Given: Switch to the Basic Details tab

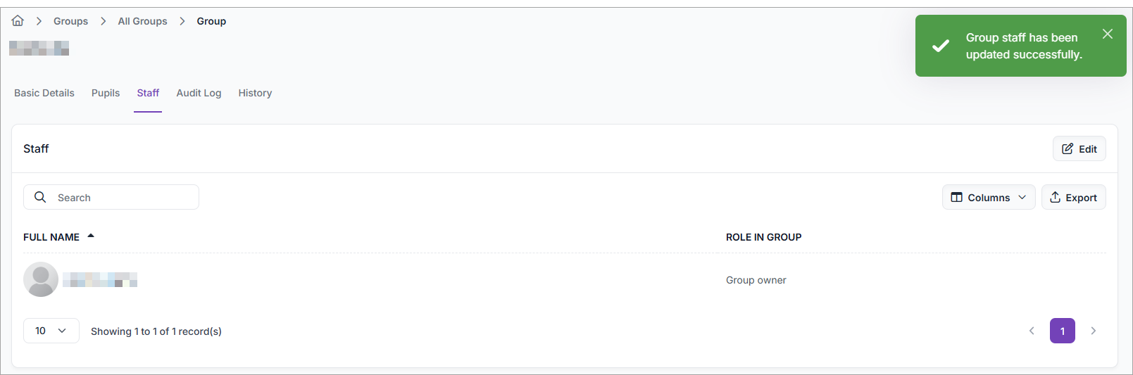Looking at the screenshot, I should [44, 93].
